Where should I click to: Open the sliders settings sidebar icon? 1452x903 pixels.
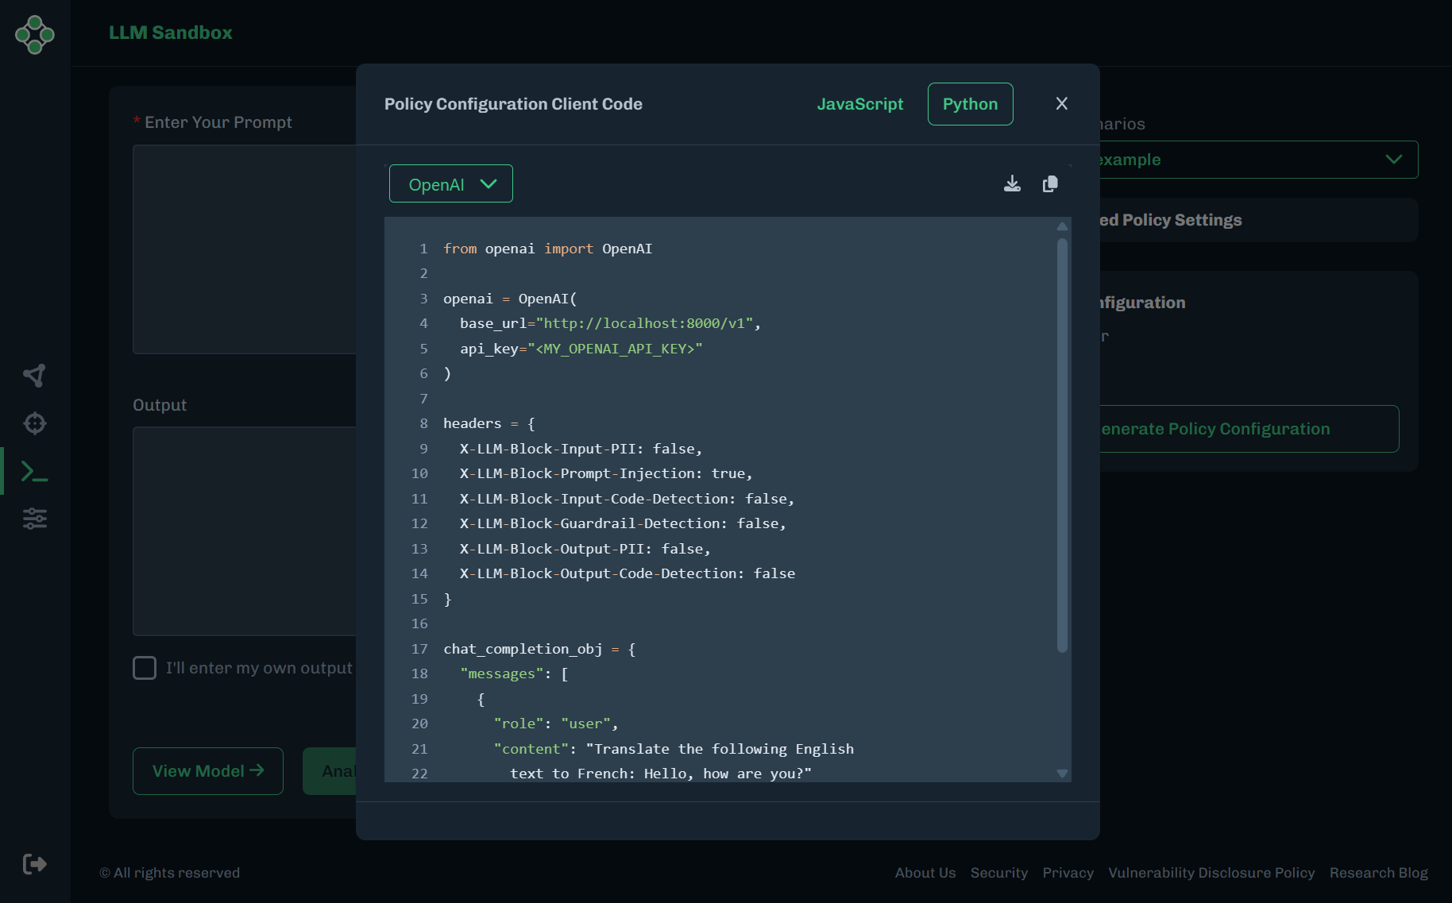pos(35,519)
